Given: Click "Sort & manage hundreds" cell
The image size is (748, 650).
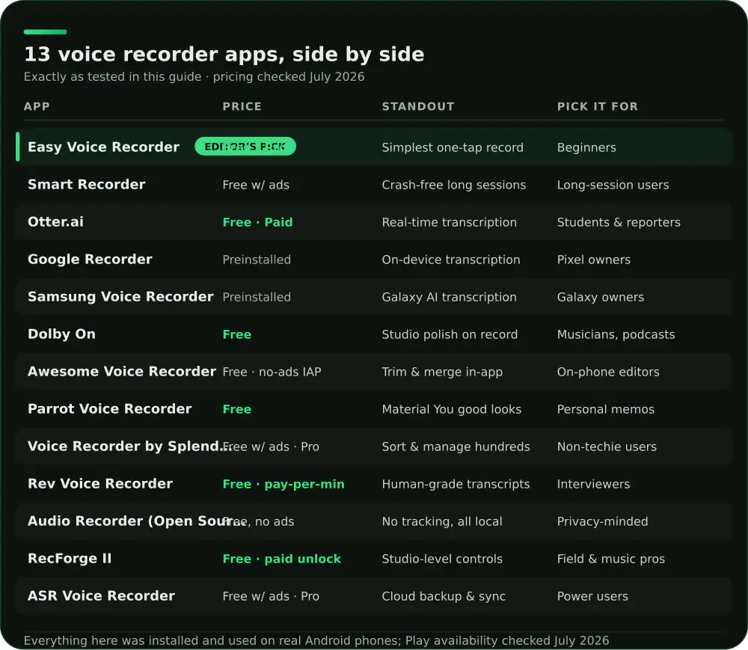Looking at the screenshot, I should coord(456,447).
